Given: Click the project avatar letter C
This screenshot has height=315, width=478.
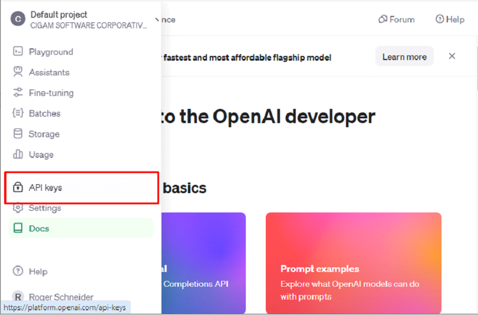Looking at the screenshot, I should 18,19.
